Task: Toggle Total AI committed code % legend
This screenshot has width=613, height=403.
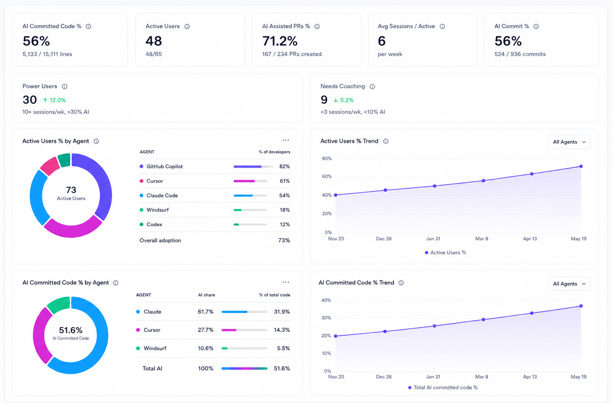Action: click(443, 388)
